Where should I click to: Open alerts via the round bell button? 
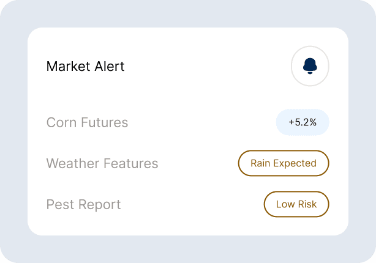tap(310, 66)
